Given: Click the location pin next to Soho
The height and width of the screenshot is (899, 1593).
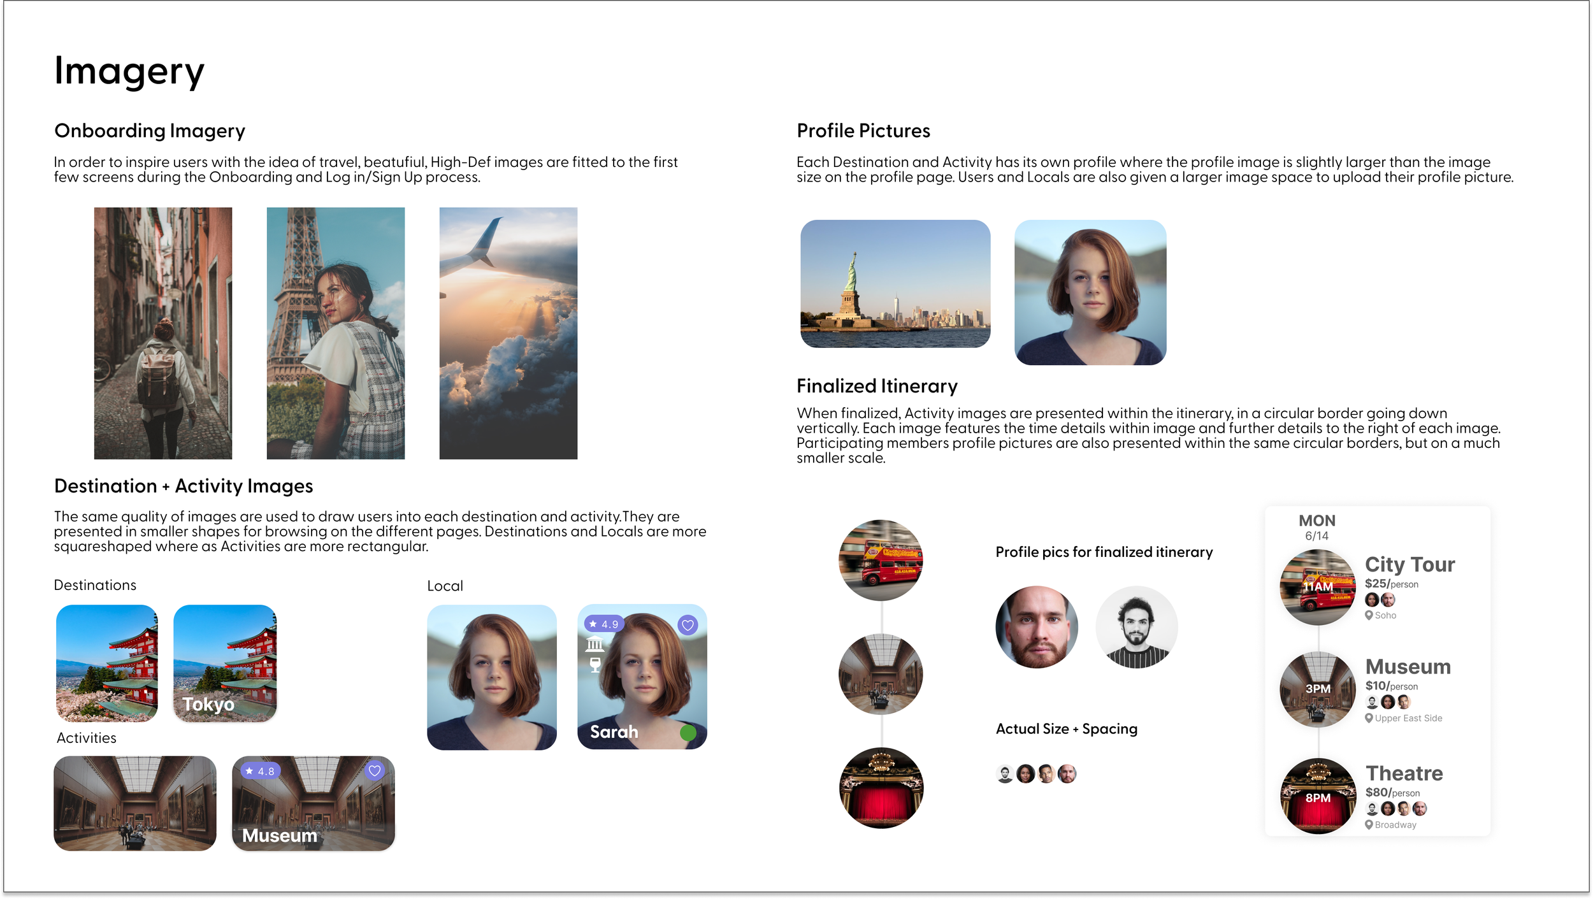Looking at the screenshot, I should [x=1369, y=615].
